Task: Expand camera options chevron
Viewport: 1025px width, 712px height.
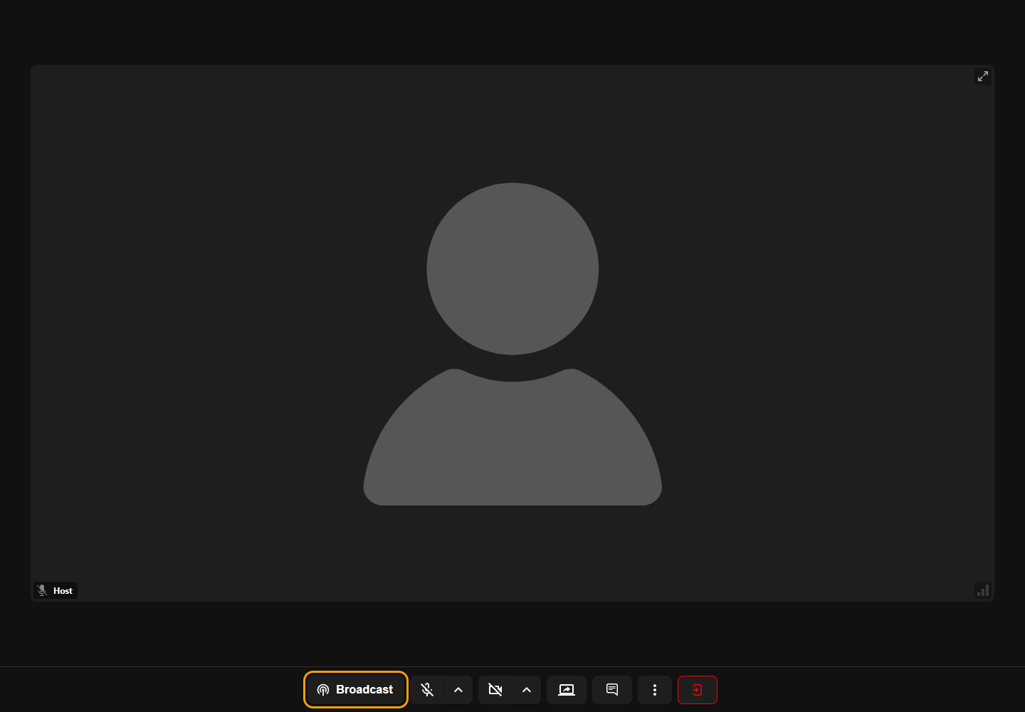Action: point(527,689)
